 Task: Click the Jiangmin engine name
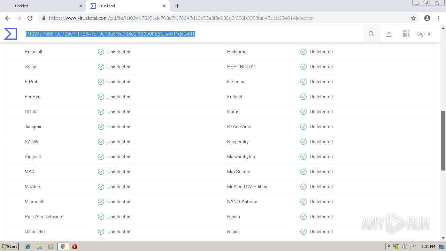coord(33,127)
